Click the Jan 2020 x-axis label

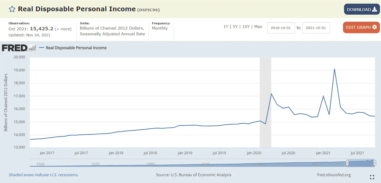coord(254,153)
